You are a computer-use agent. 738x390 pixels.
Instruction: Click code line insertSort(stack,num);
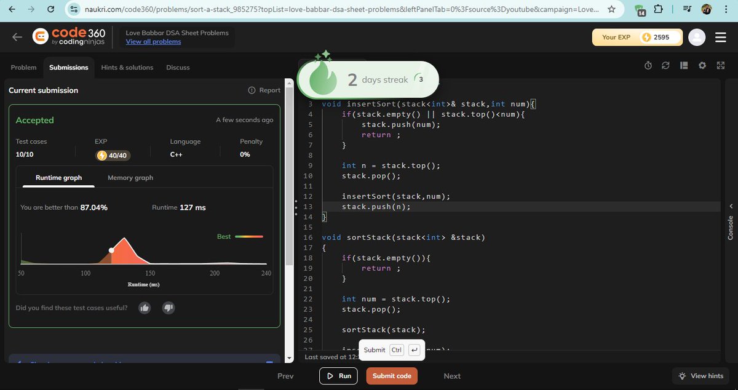tap(396, 196)
